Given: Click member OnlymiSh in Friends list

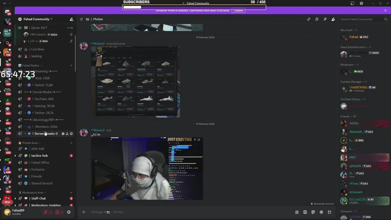Looking at the screenshot, I should (x=365, y=201).
